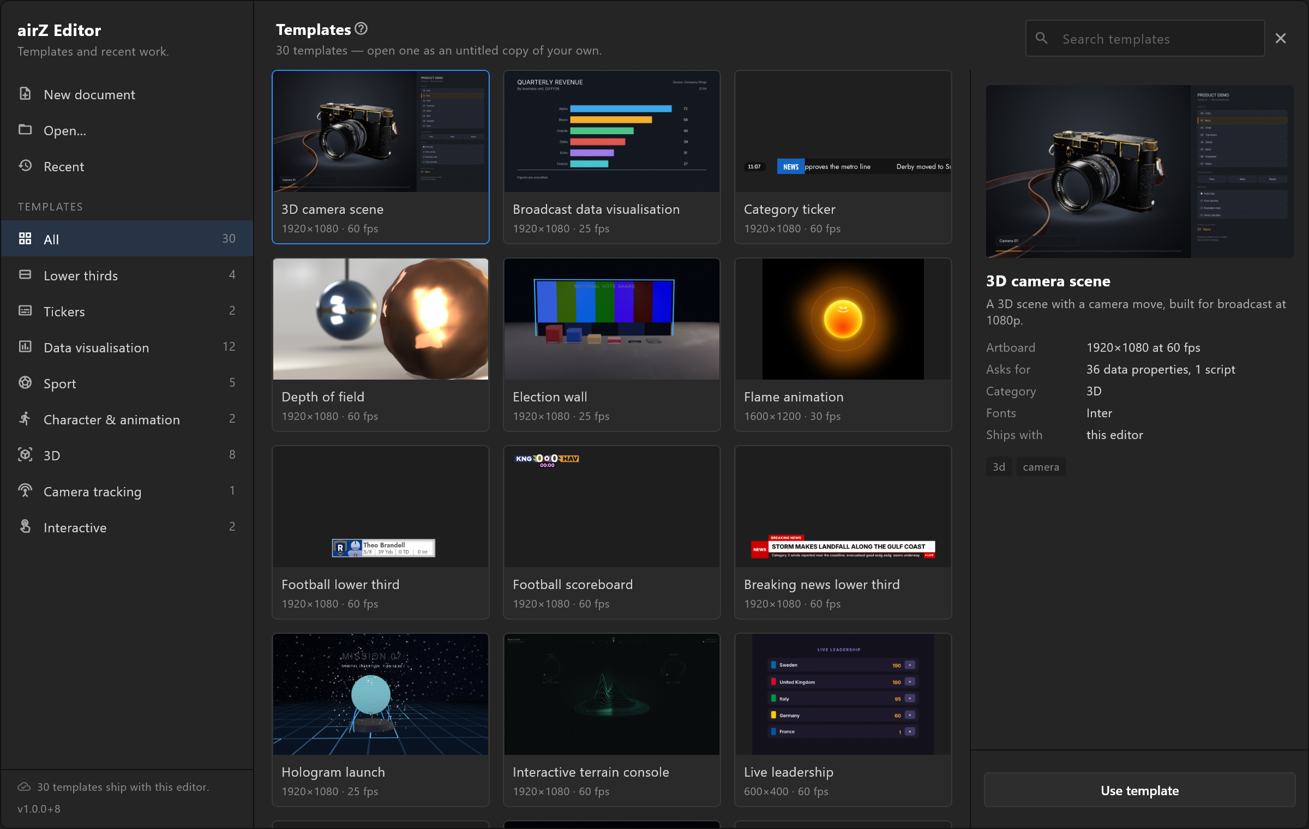Viewport: 1309px width, 829px height.
Task: Click the version text v1.0.0+8
Action: pos(39,809)
